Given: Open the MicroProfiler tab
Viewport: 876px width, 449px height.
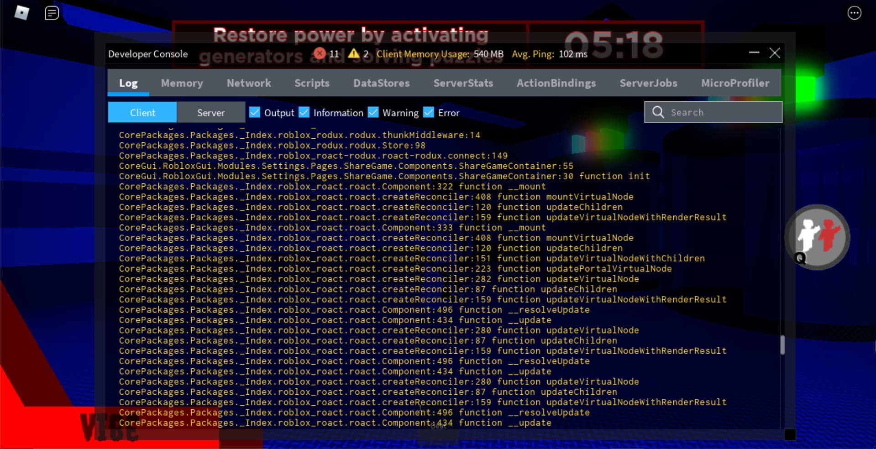Looking at the screenshot, I should point(735,83).
